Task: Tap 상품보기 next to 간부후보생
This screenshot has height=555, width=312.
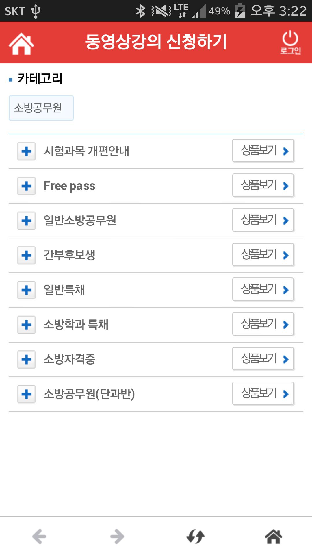Action: (263, 255)
